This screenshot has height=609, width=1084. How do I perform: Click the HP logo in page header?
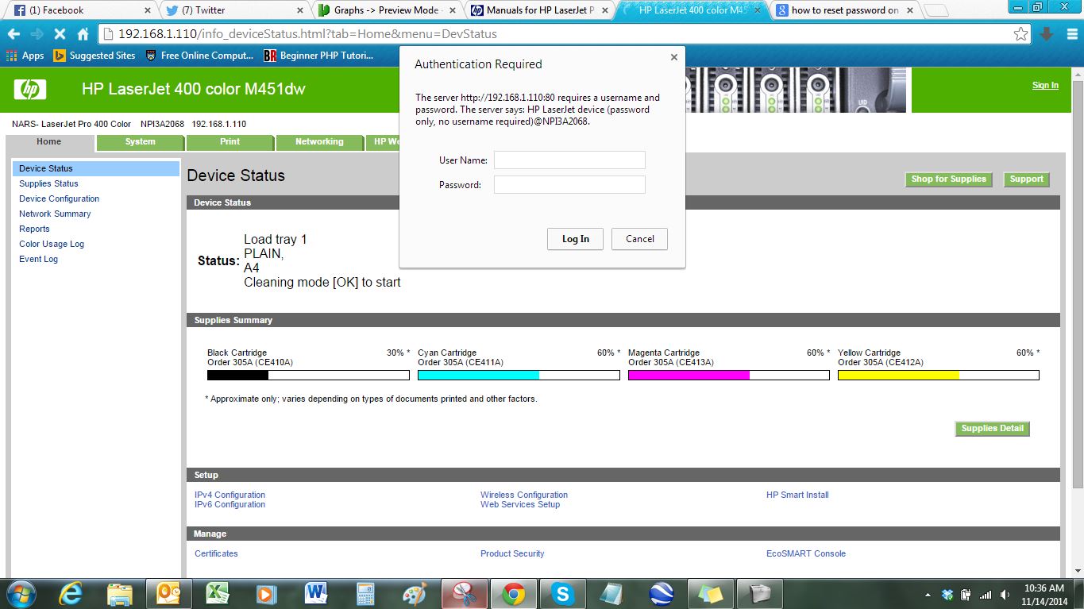(x=30, y=89)
